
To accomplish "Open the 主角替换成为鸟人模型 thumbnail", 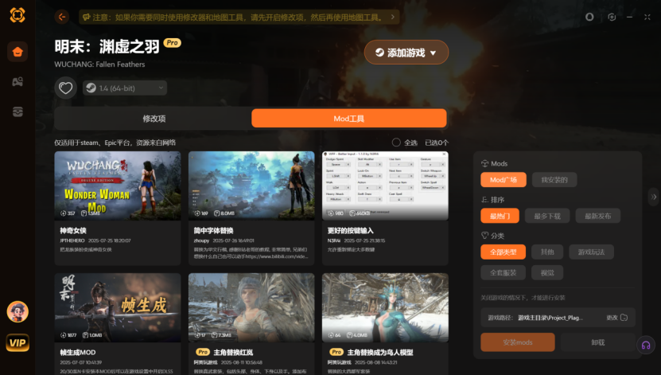I will coord(385,307).
